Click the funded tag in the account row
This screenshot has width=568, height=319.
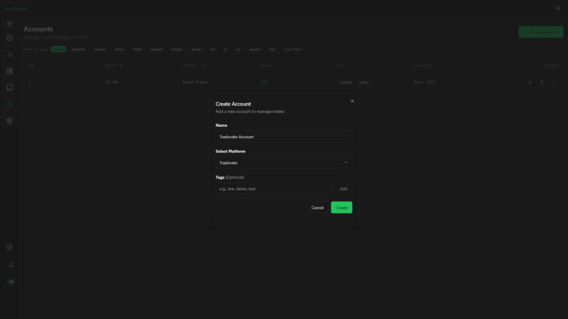(x=346, y=82)
